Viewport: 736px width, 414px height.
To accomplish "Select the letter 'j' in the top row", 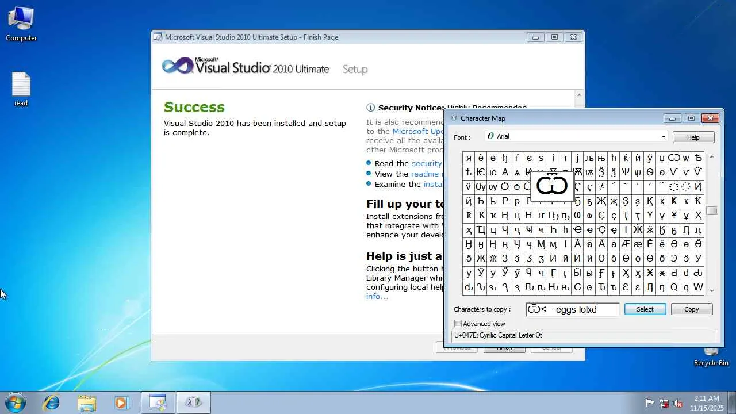I will click(577, 158).
